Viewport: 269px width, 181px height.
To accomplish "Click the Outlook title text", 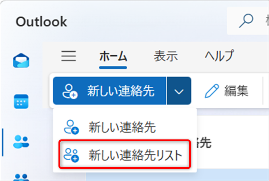I will point(41,22).
